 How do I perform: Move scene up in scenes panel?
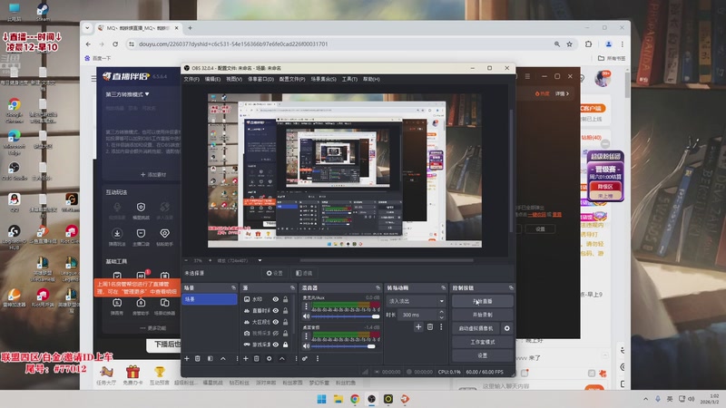222,358
